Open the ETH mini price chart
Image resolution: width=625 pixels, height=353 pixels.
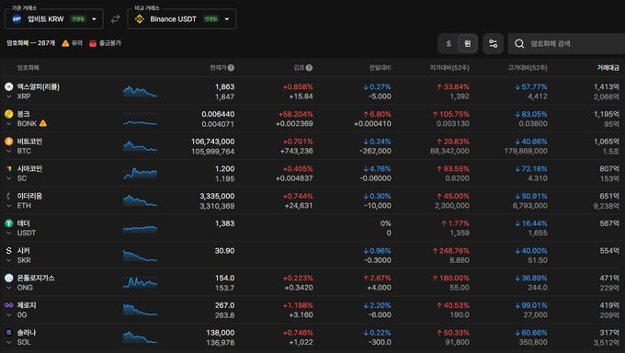(x=140, y=200)
